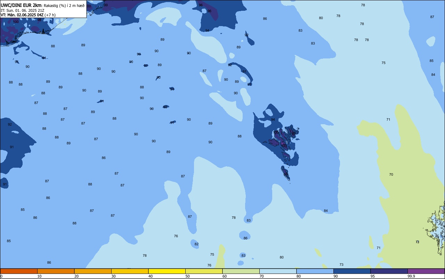Select the medium blue 80–90 legend swatch
This screenshot has width=445, height=279.
(315, 271)
